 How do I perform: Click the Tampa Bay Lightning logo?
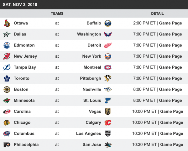(x=7, y=67)
